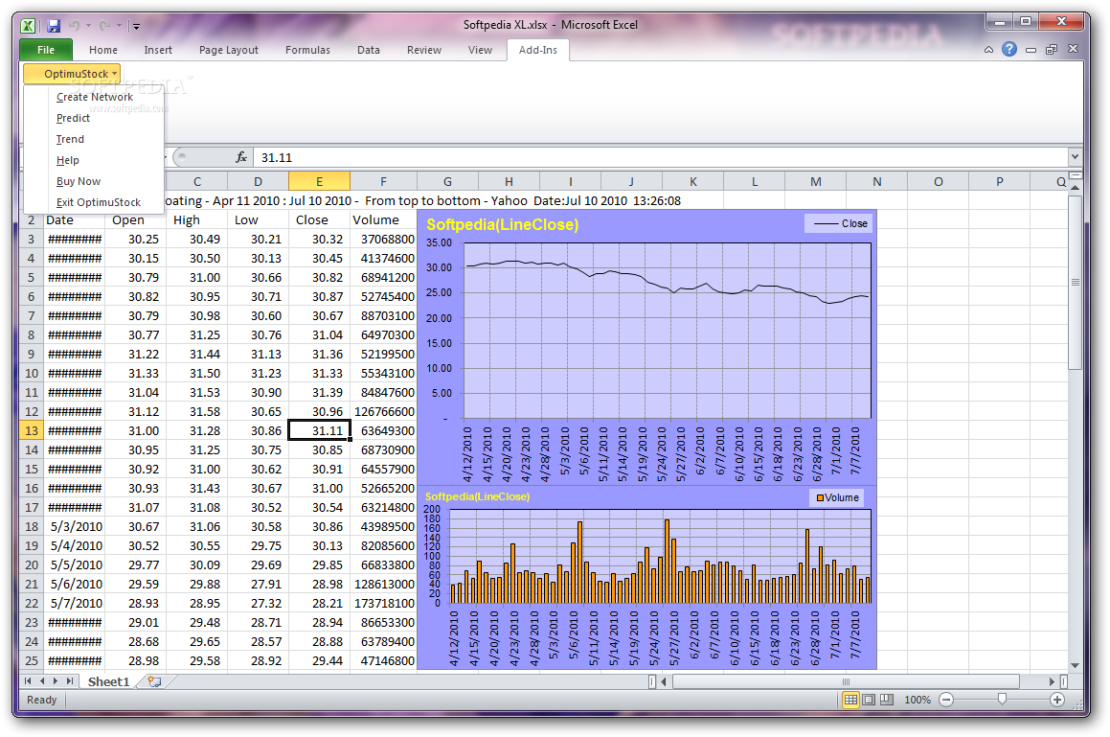
Task: Click vertical scrollbar down arrow
Action: tap(1076, 665)
